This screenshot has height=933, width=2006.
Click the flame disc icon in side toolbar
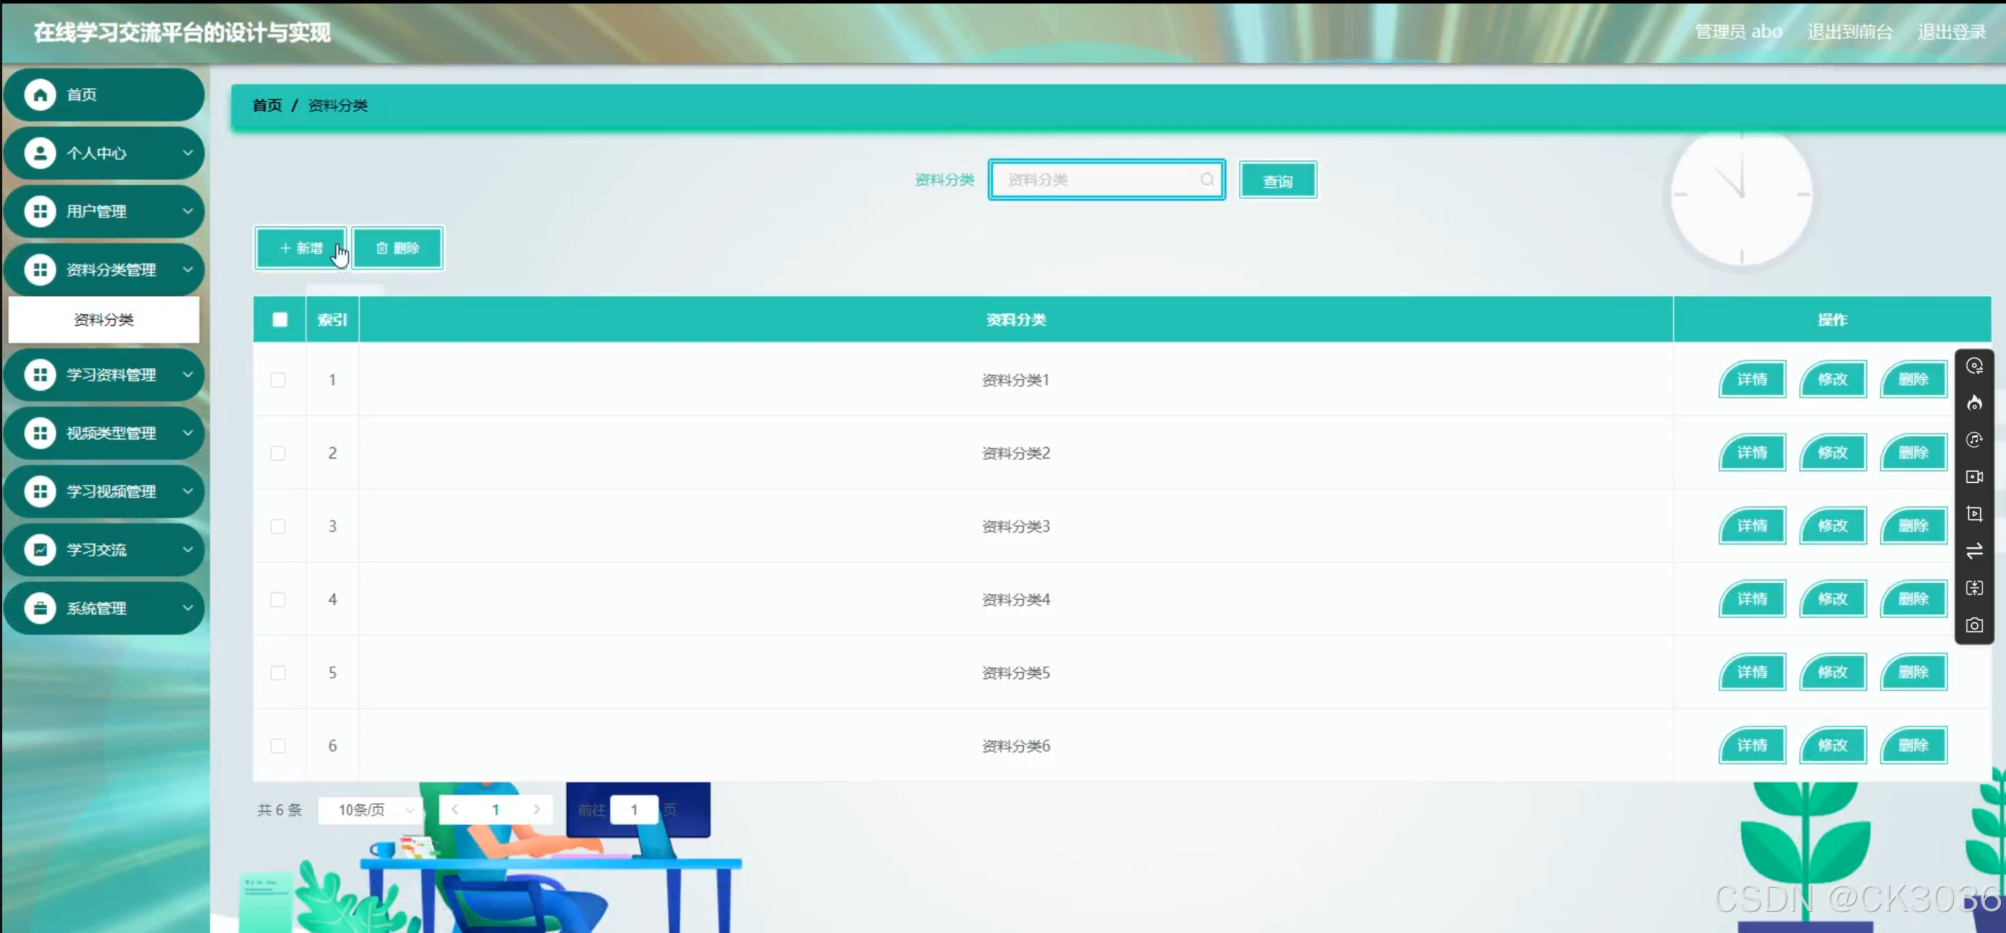pyautogui.click(x=1974, y=403)
